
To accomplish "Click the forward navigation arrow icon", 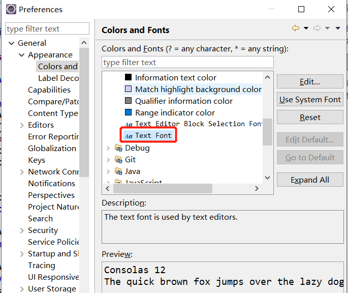I will point(317,28).
